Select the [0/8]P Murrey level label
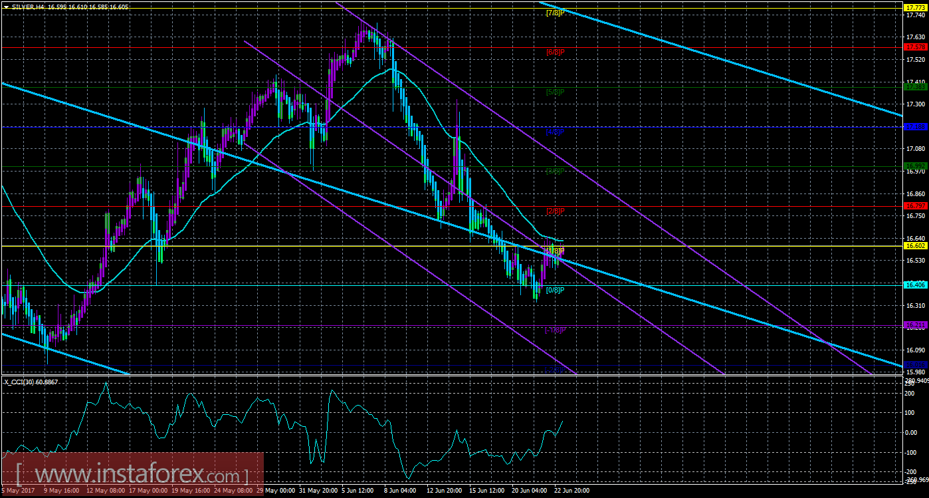This screenshot has width=929, height=498. click(x=555, y=291)
